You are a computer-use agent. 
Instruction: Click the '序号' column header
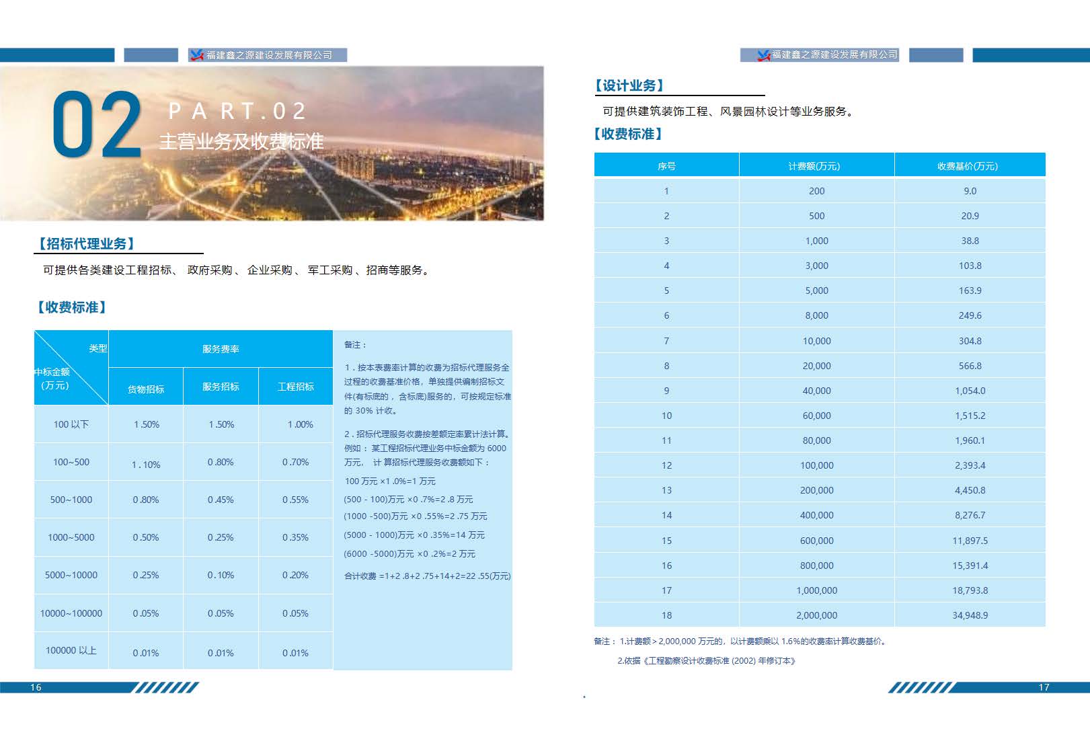pyautogui.click(x=666, y=166)
